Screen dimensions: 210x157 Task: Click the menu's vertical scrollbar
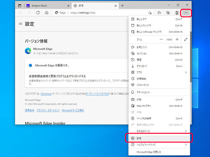[x=191, y=57]
